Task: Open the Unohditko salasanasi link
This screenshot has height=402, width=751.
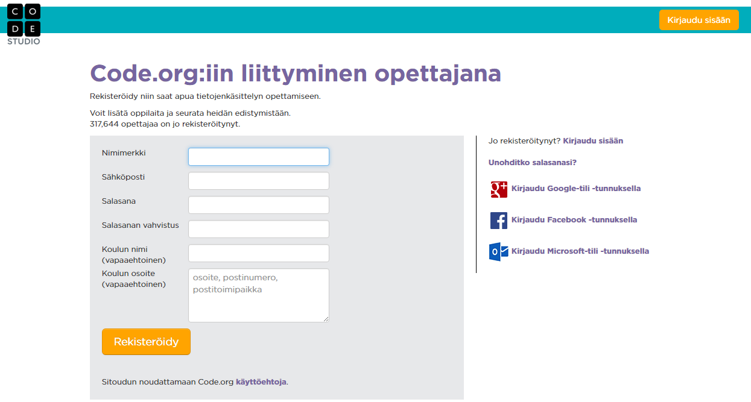Action: pos(532,162)
